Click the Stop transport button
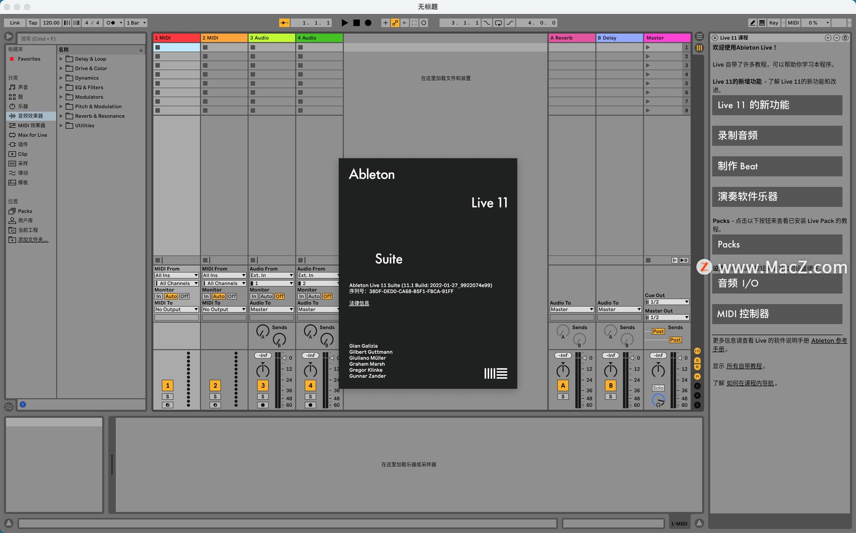 click(356, 23)
